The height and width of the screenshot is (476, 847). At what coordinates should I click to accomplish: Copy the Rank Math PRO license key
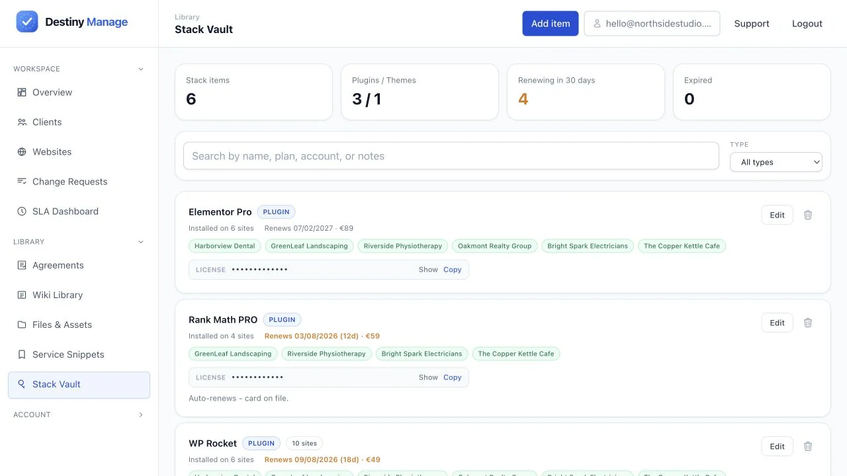coord(453,377)
